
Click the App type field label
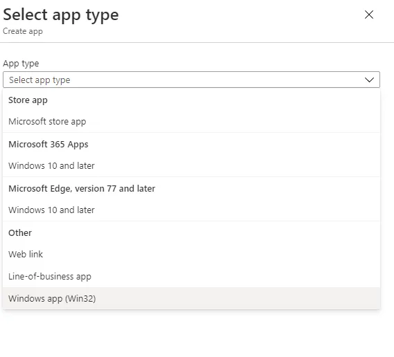(21, 64)
